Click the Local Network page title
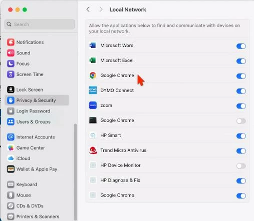254x221 pixels. (x=128, y=9)
